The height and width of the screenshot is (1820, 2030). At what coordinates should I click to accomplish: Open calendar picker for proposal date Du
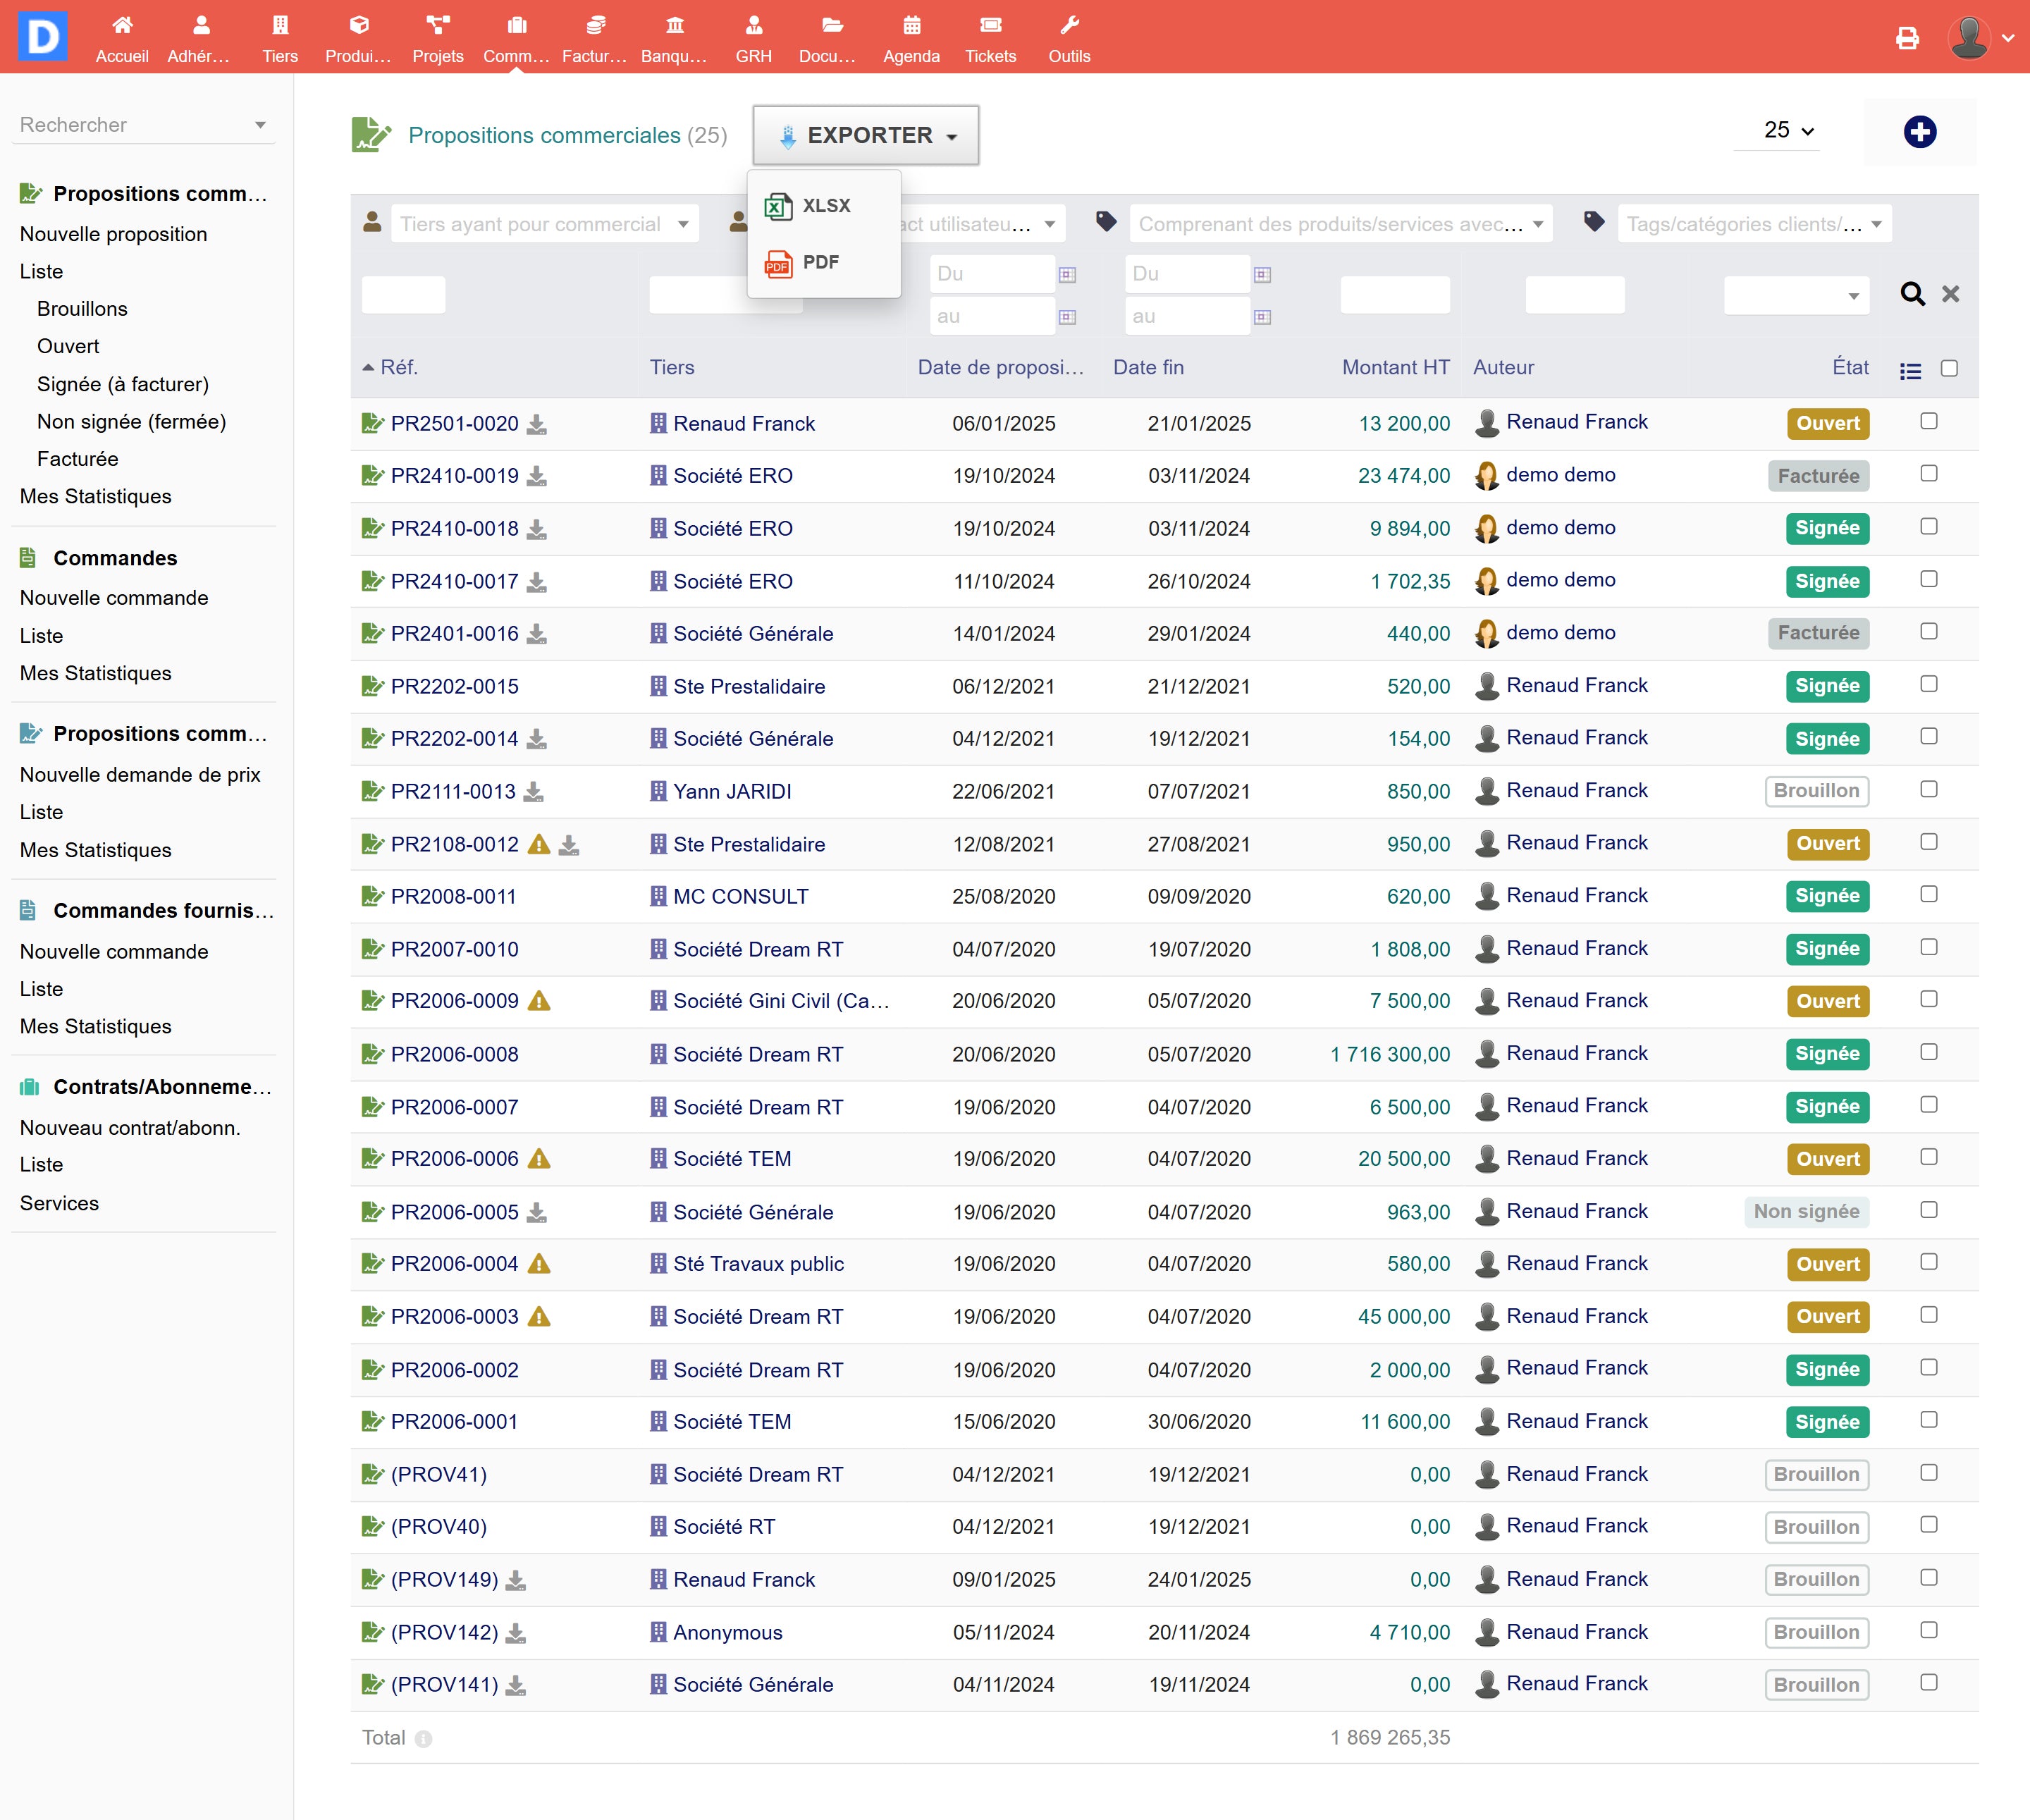click(1067, 274)
